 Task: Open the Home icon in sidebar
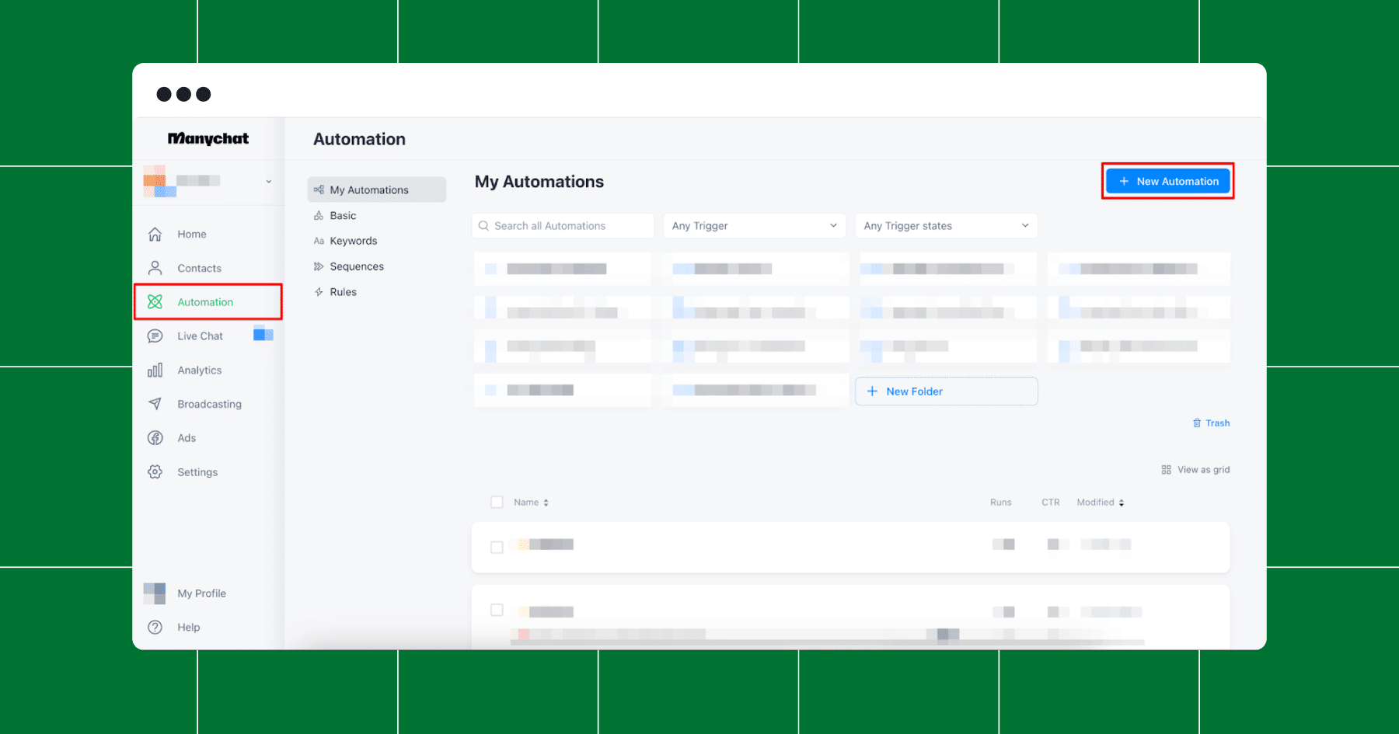point(155,234)
